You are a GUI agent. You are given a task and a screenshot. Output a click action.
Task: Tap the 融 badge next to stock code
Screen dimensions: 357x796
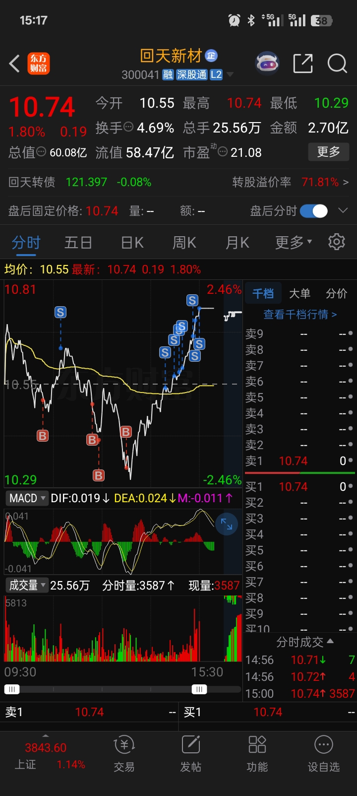168,75
